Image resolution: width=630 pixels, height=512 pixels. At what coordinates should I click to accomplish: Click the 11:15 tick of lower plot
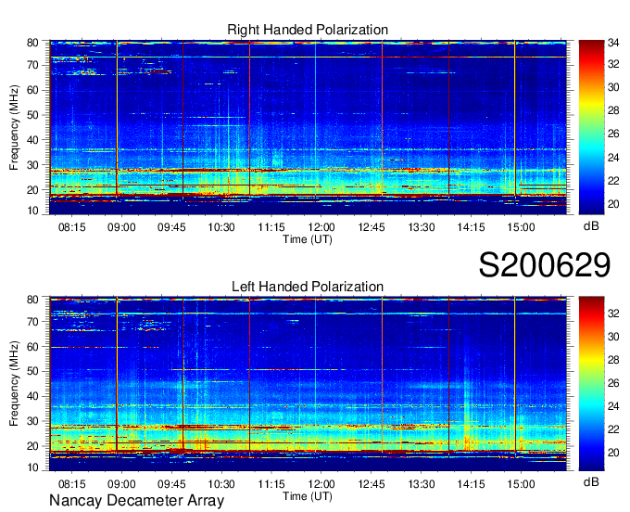[271, 484]
